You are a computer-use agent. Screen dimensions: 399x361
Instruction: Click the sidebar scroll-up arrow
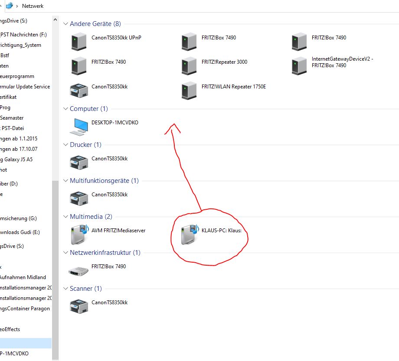tap(55, 20)
